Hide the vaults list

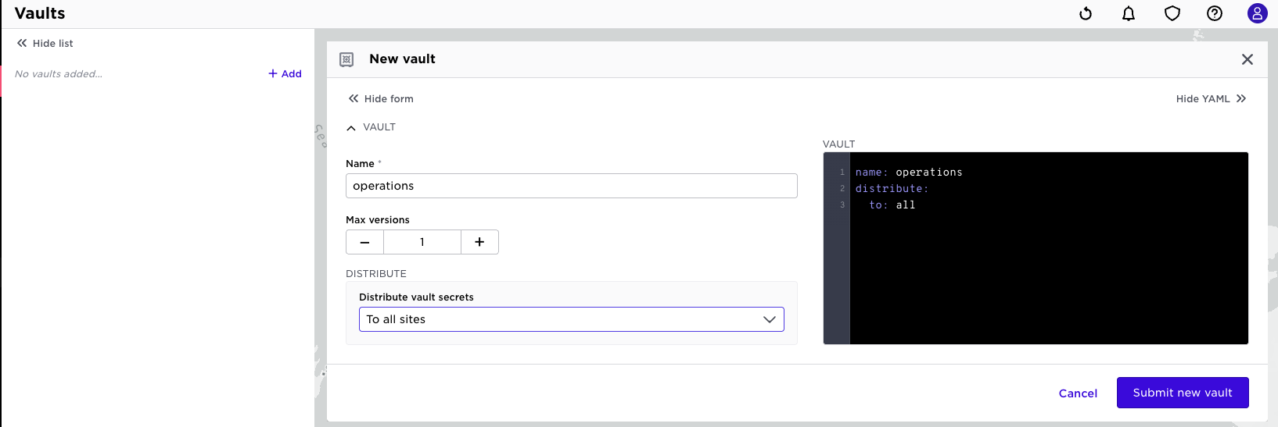(x=45, y=44)
